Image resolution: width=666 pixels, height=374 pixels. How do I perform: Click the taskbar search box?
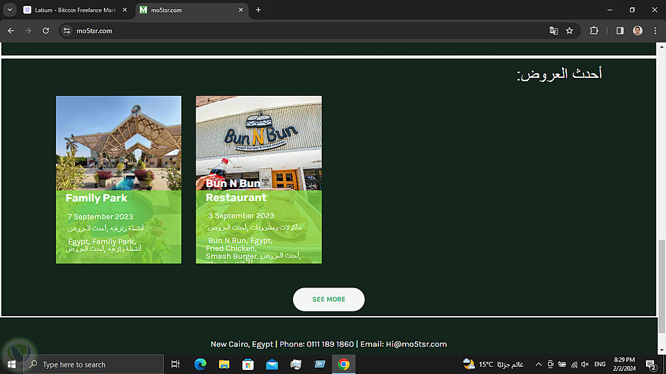point(93,364)
